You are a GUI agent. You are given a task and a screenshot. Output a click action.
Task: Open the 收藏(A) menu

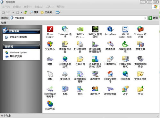click(38, 7)
